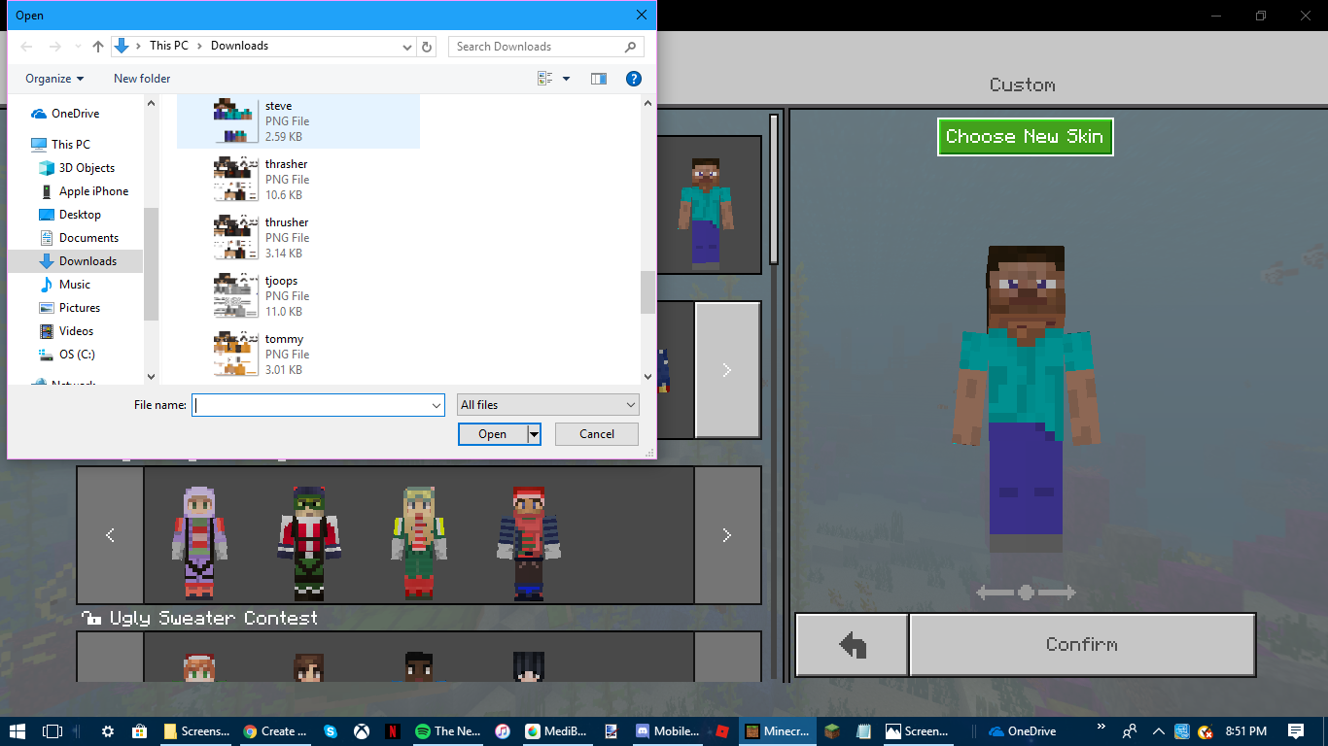
Task: Select the steve PNG file
Action: [298, 121]
